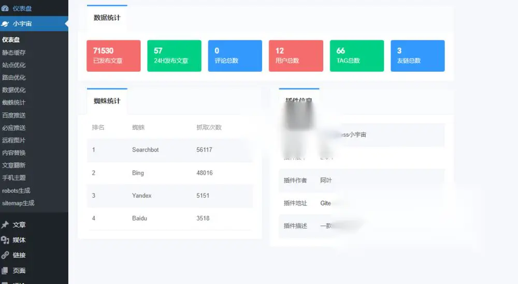This screenshot has height=284, width=518.
Task: Click the media icon next to 媒体
Action: tap(5, 240)
